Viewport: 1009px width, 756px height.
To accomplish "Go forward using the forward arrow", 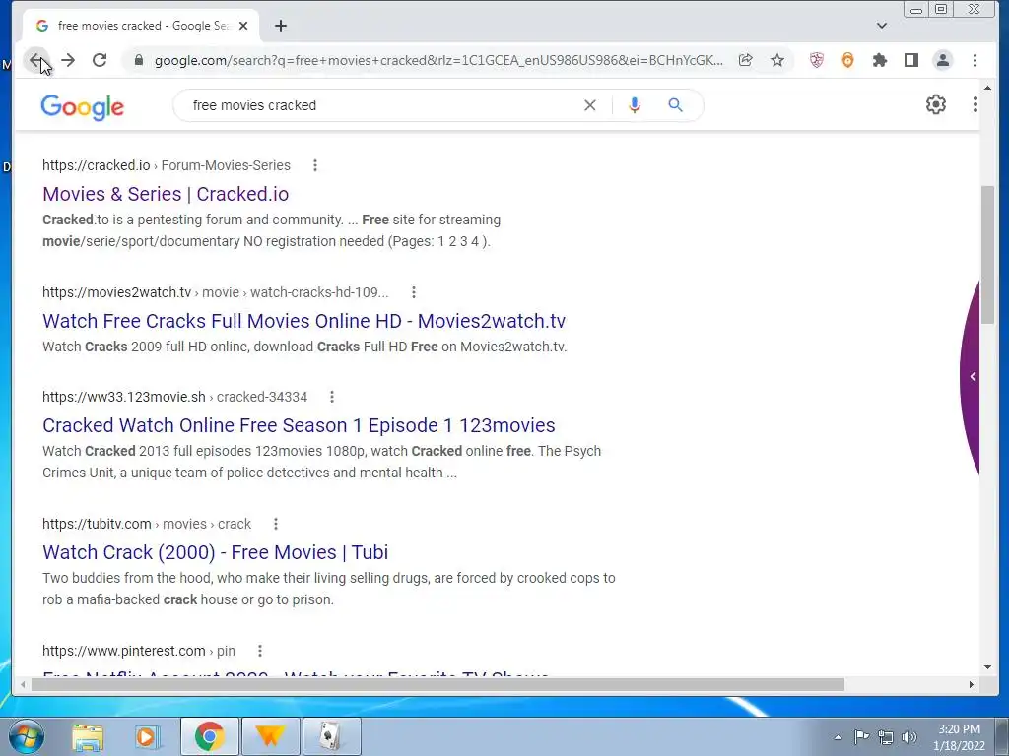I will [68, 60].
